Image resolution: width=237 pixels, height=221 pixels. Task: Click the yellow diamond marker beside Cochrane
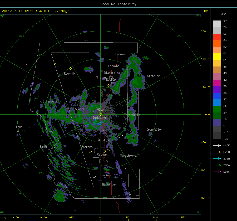point(90,152)
